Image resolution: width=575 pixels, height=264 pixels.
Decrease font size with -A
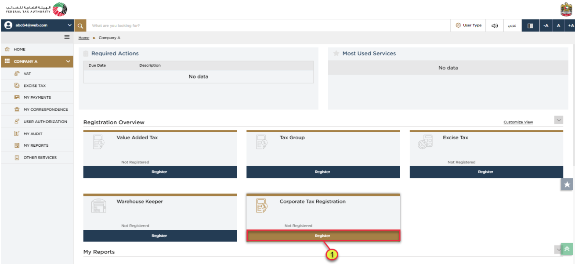coord(546,25)
